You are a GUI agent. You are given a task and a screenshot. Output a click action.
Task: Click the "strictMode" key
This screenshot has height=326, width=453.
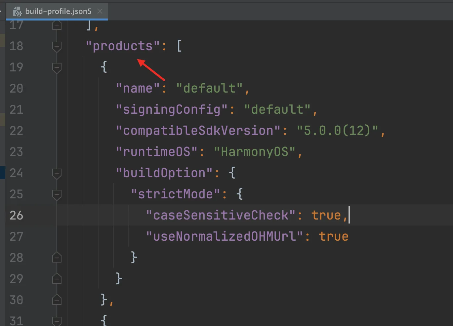(176, 194)
